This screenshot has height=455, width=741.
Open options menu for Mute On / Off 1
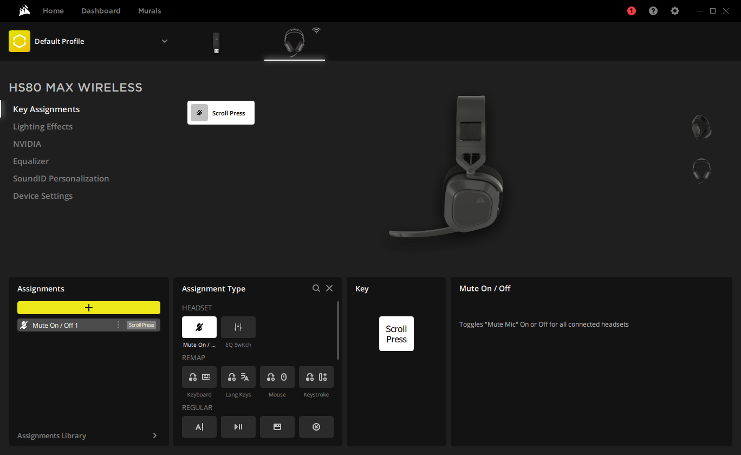118,325
